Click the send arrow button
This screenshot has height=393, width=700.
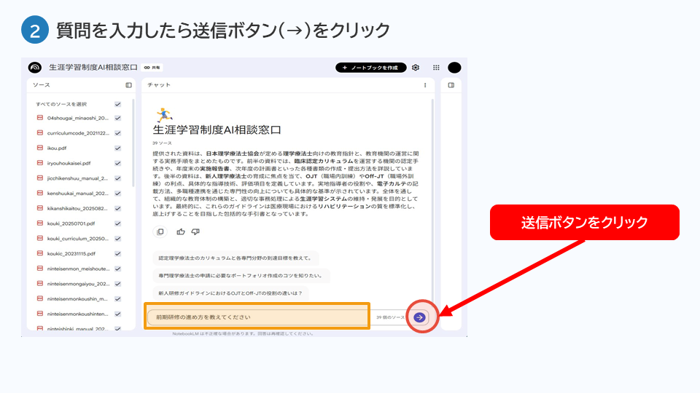point(419,317)
